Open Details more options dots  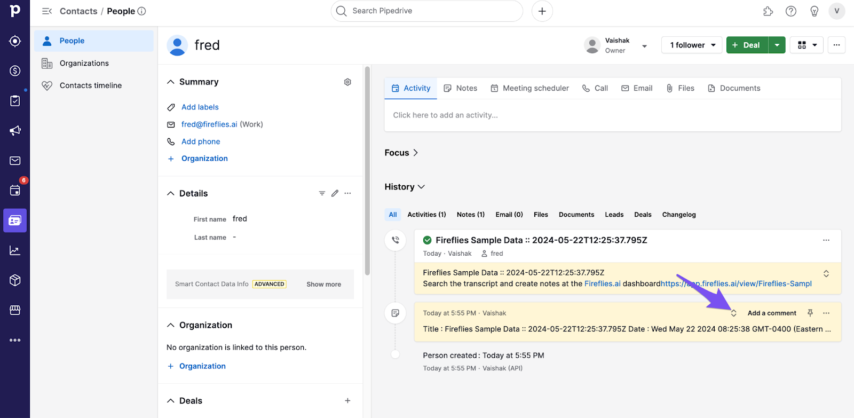[347, 193]
